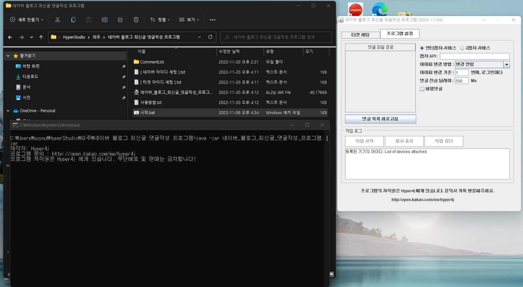Image resolution: width=523 pixels, height=287 pixels.
Task: Open the 보기 view dropdown
Action: (x=189, y=20)
